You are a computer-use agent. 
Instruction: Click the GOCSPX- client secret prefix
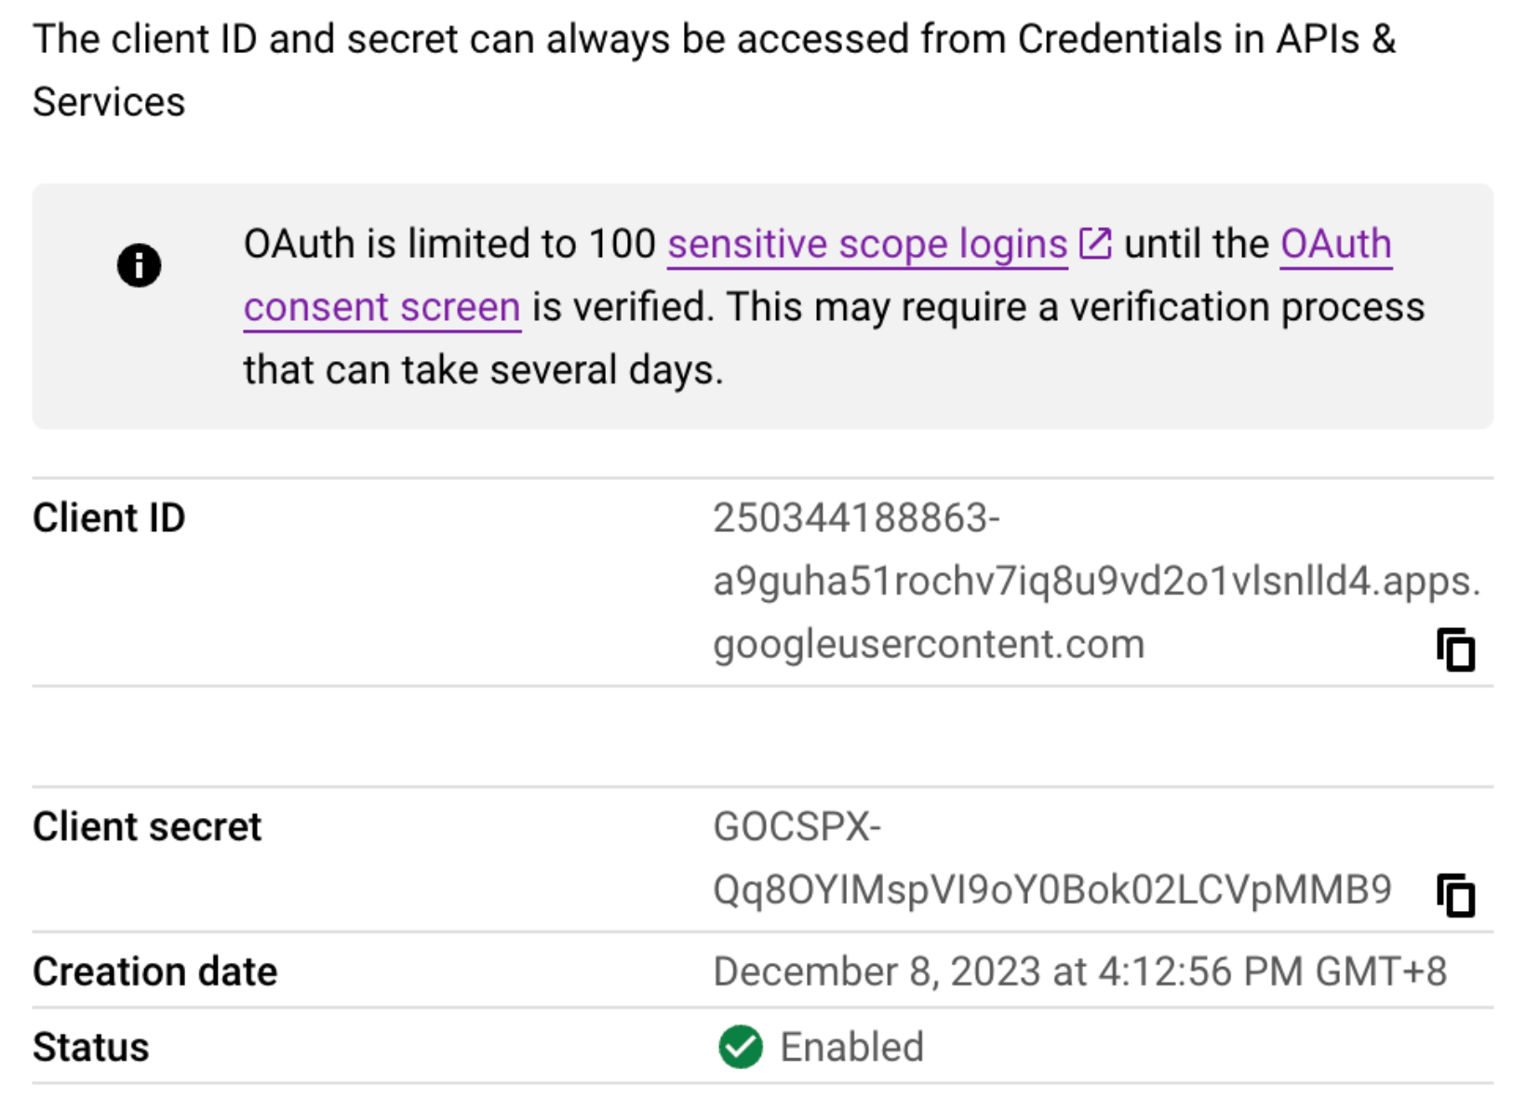point(797,826)
